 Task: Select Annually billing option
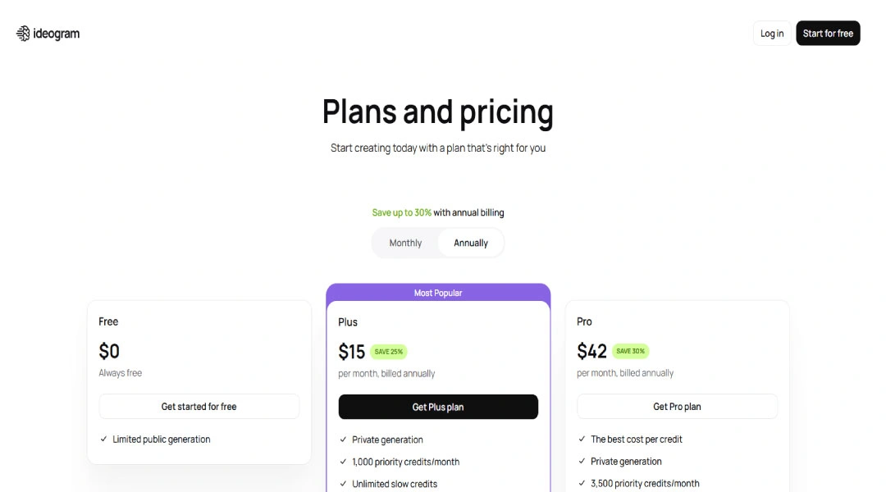coord(471,243)
